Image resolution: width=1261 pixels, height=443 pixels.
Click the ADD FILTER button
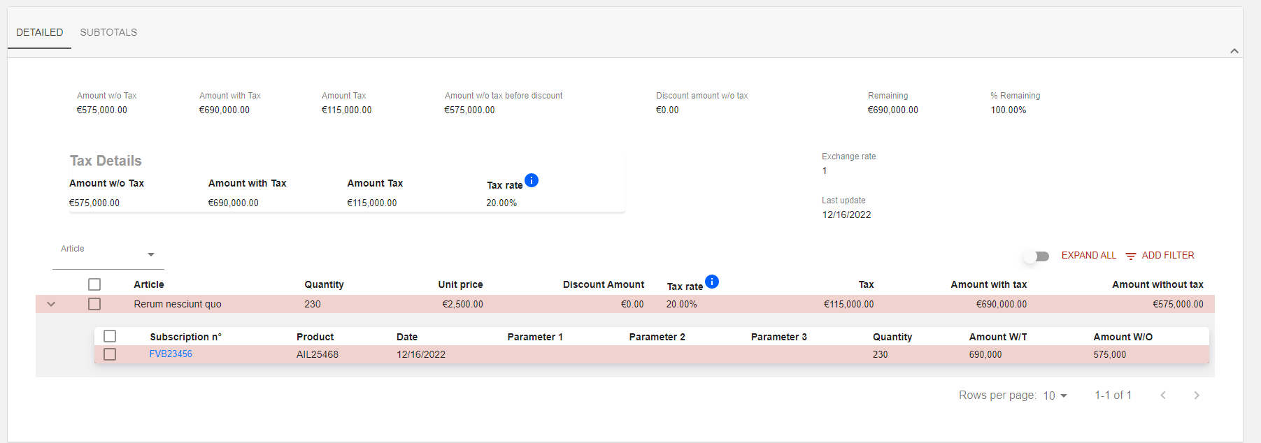click(1160, 256)
